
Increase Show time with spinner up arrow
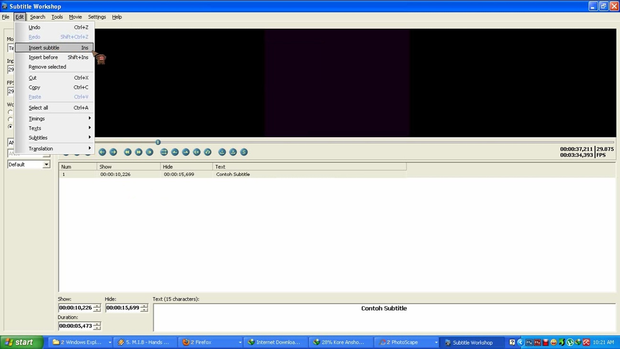pos(97,306)
